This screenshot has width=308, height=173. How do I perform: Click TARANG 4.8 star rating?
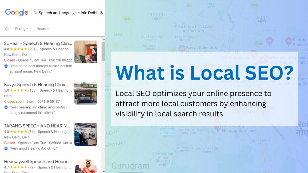[18, 132]
